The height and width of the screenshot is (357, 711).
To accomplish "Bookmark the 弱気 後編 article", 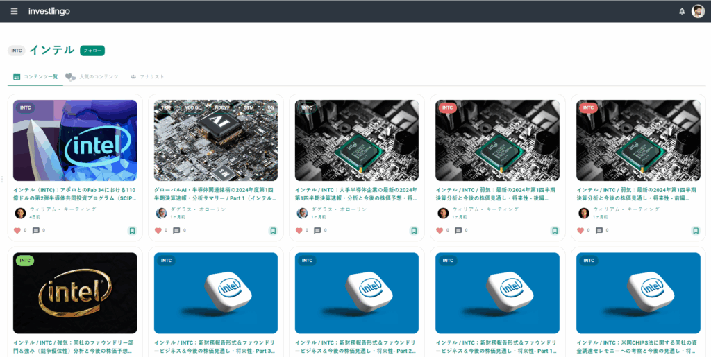I will (555, 231).
